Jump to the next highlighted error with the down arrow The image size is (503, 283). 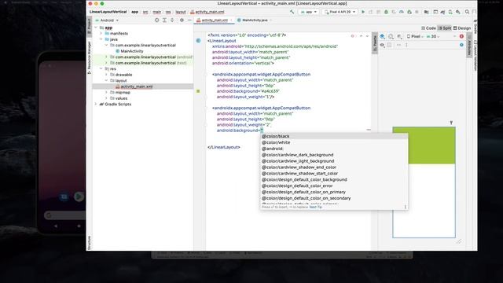(367, 36)
